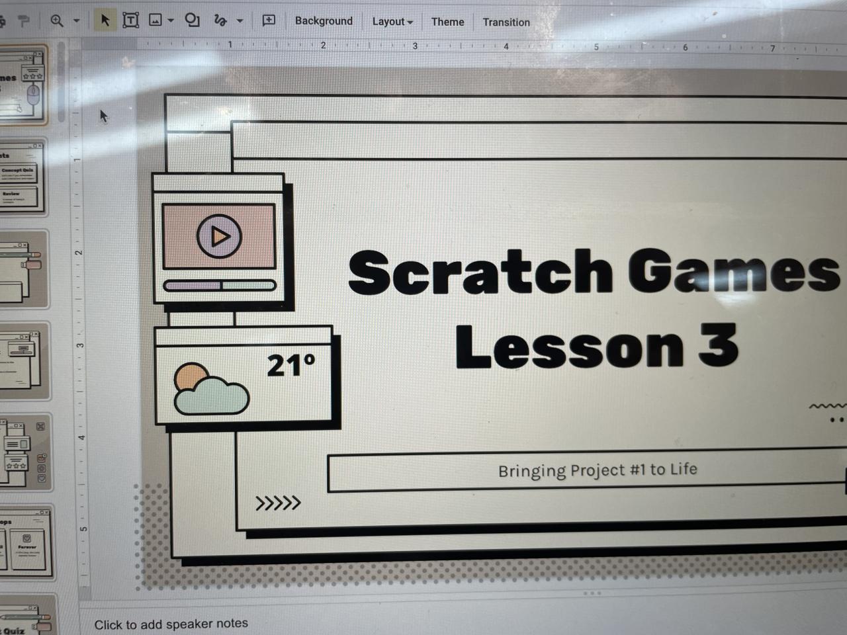Click the filmstrip panel scrollbar

[x=62, y=83]
